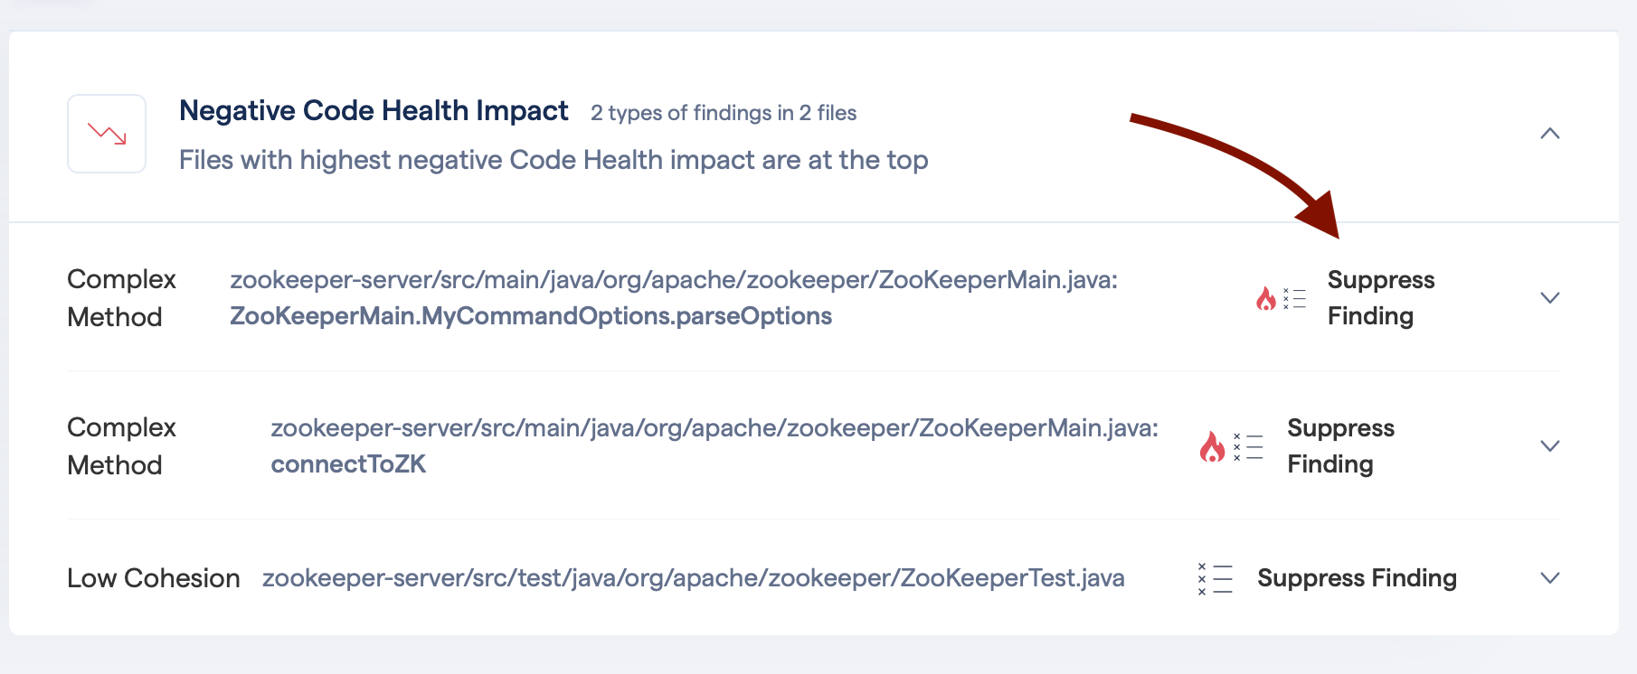Suppress the connectToZK finding
The width and height of the screenshot is (1637, 674).
point(1340,445)
